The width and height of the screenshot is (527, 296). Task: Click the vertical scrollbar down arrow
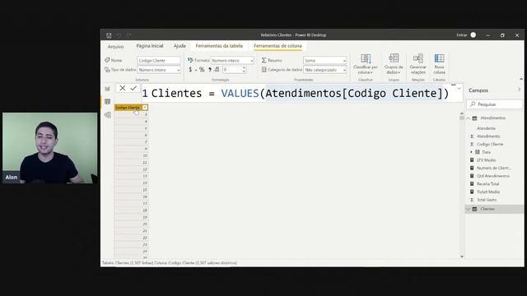pyautogui.click(x=462, y=257)
